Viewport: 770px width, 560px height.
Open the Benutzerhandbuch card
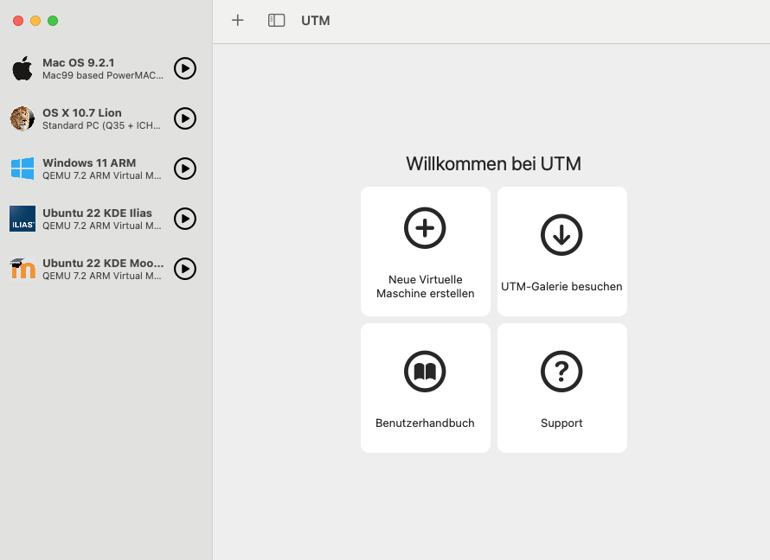tap(426, 388)
